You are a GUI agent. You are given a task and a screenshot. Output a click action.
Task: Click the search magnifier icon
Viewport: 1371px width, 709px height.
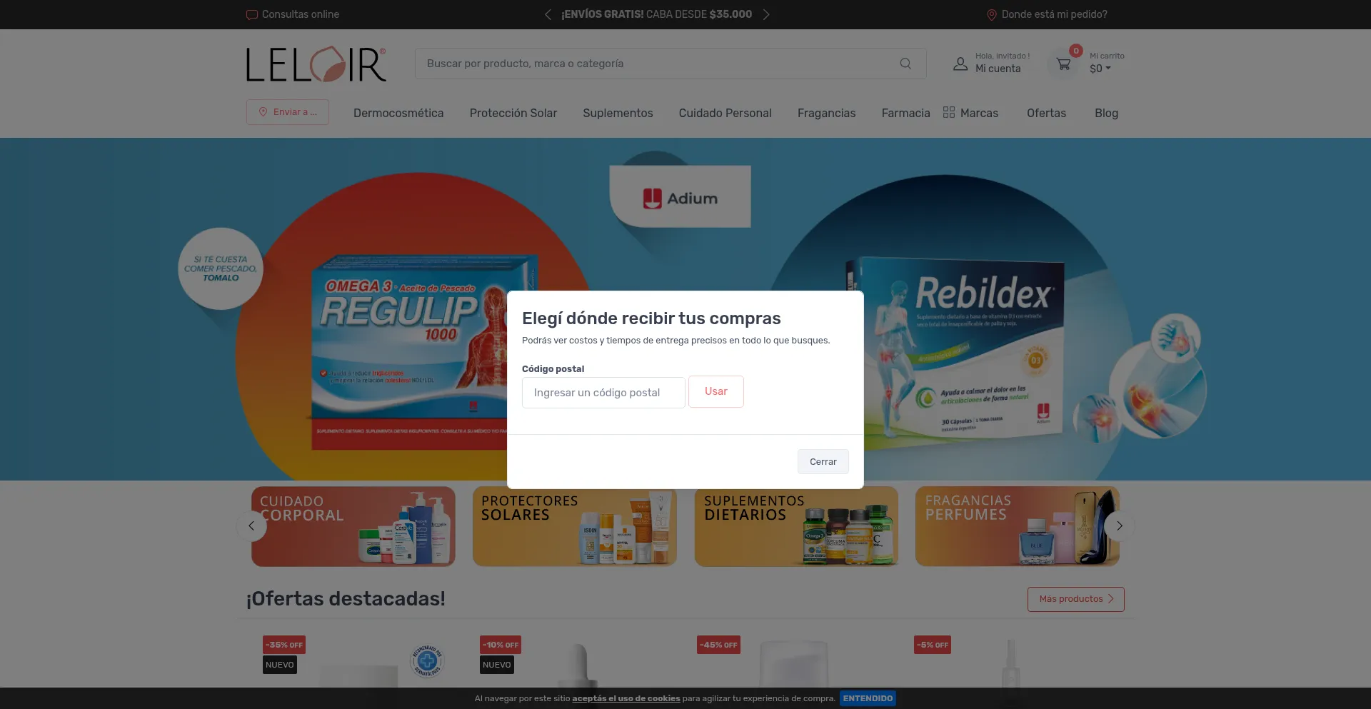coord(905,64)
